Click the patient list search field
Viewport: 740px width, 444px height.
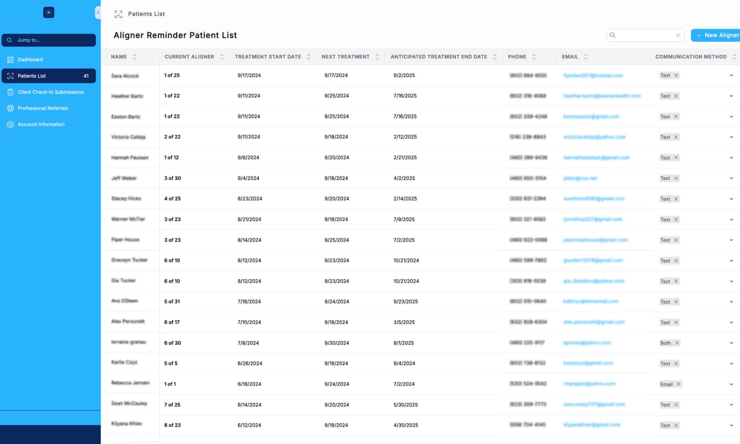click(x=645, y=36)
